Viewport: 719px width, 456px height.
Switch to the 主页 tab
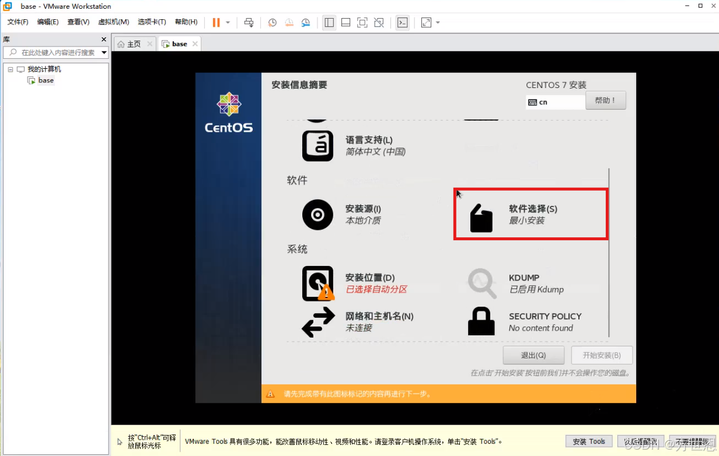tap(134, 44)
